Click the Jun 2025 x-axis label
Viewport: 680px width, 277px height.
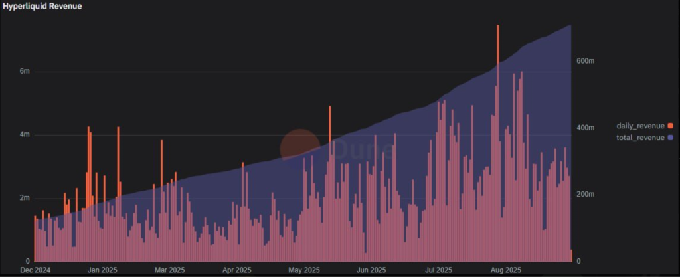(x=371, y=270)
